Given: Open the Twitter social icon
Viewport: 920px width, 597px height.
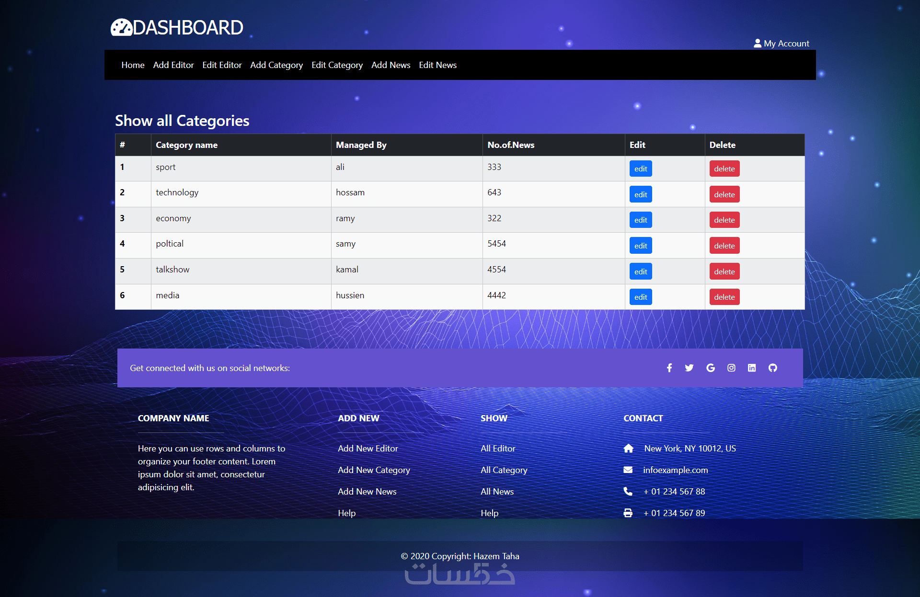Looking at the screenshot, I should (689, 368).
